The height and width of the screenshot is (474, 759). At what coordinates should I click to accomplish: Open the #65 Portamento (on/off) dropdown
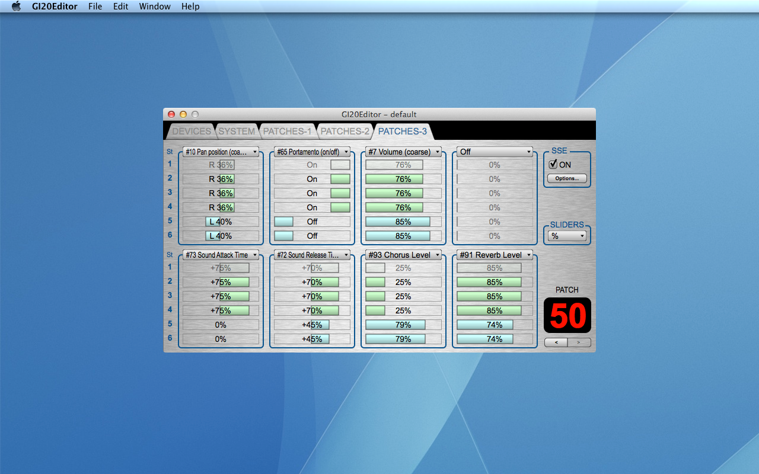(312, 152)
